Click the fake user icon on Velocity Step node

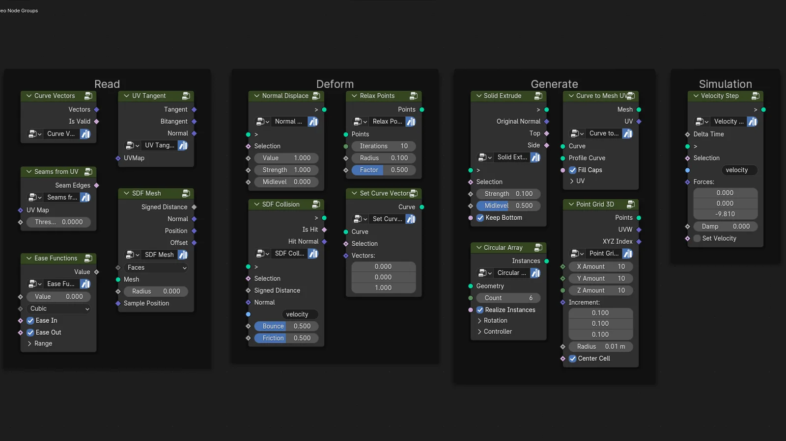tap(752, 122)
